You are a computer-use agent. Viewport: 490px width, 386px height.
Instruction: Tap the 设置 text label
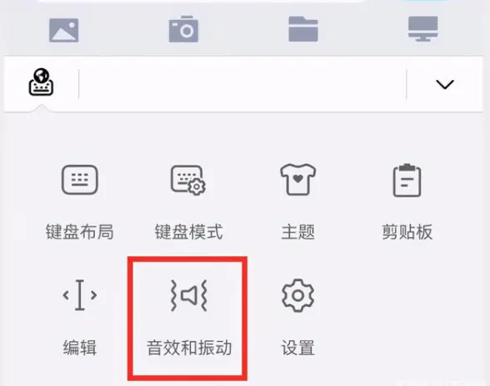[x=297, y=348]
